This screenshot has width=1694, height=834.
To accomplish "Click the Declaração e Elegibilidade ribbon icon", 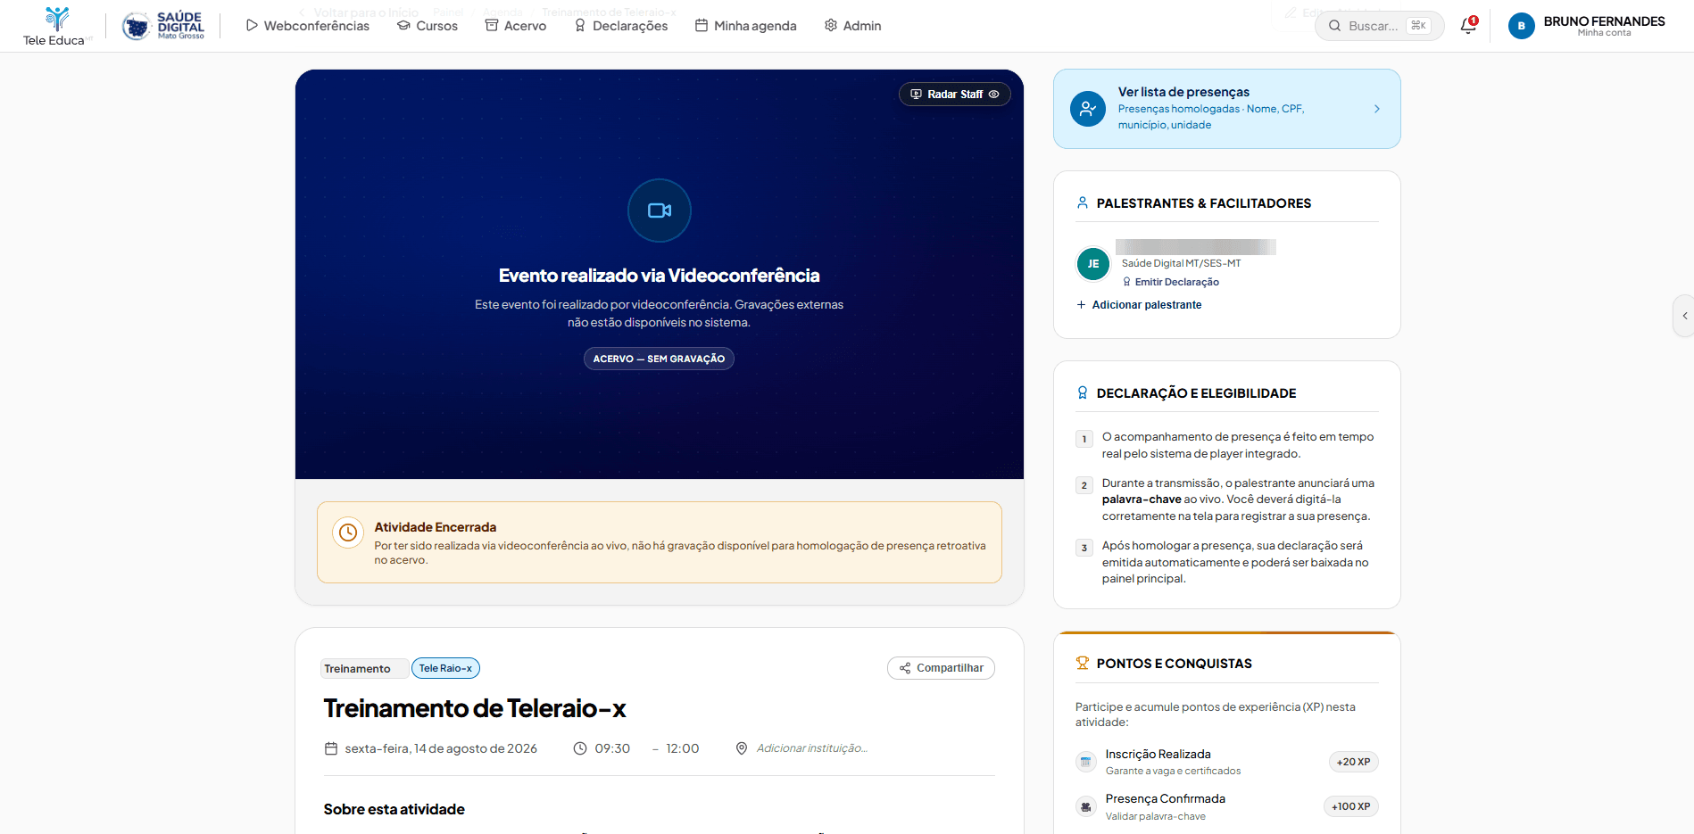I will point(1083,392).
